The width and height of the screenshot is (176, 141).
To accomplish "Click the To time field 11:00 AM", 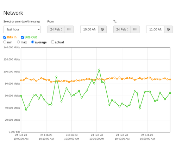I will [155, 29].
